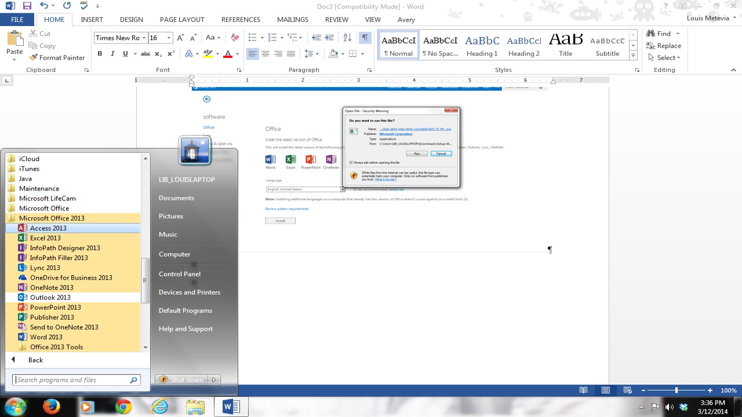742x417 pixels.
Task: Adjust the zoom slider handle
Action: 676,390
